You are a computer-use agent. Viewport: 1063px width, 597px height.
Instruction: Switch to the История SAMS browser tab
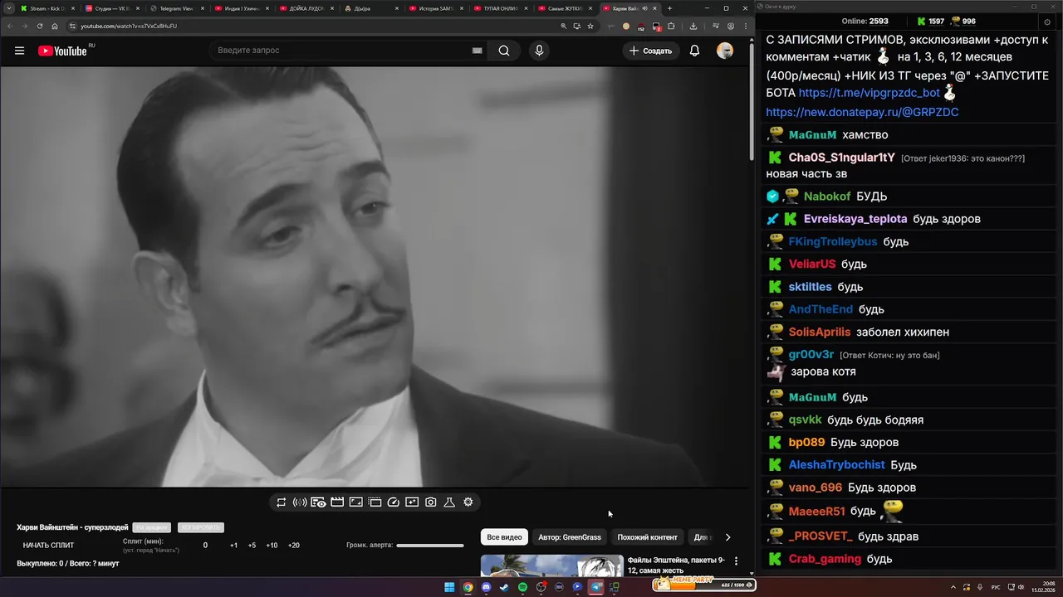click(x=434, y=8)
